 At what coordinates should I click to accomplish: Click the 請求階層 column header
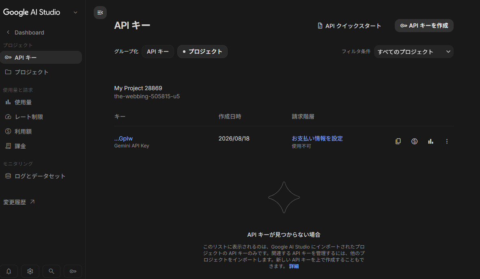[303, 117]
